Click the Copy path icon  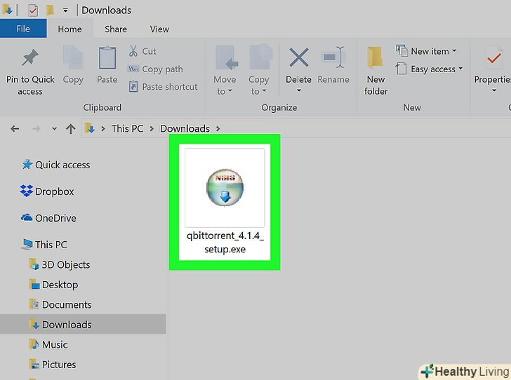point(133,69)
